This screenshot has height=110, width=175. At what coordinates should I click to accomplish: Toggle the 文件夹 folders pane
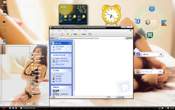pos(82,34)
